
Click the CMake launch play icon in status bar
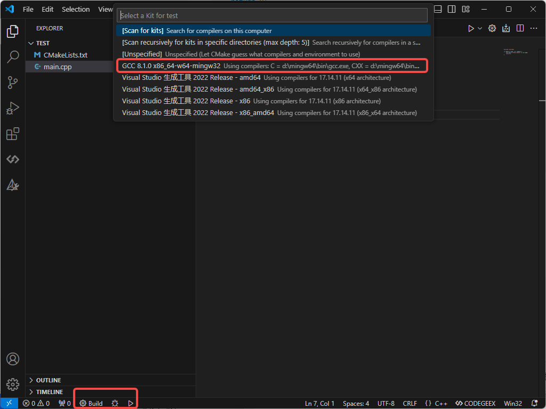coord(131,404)
